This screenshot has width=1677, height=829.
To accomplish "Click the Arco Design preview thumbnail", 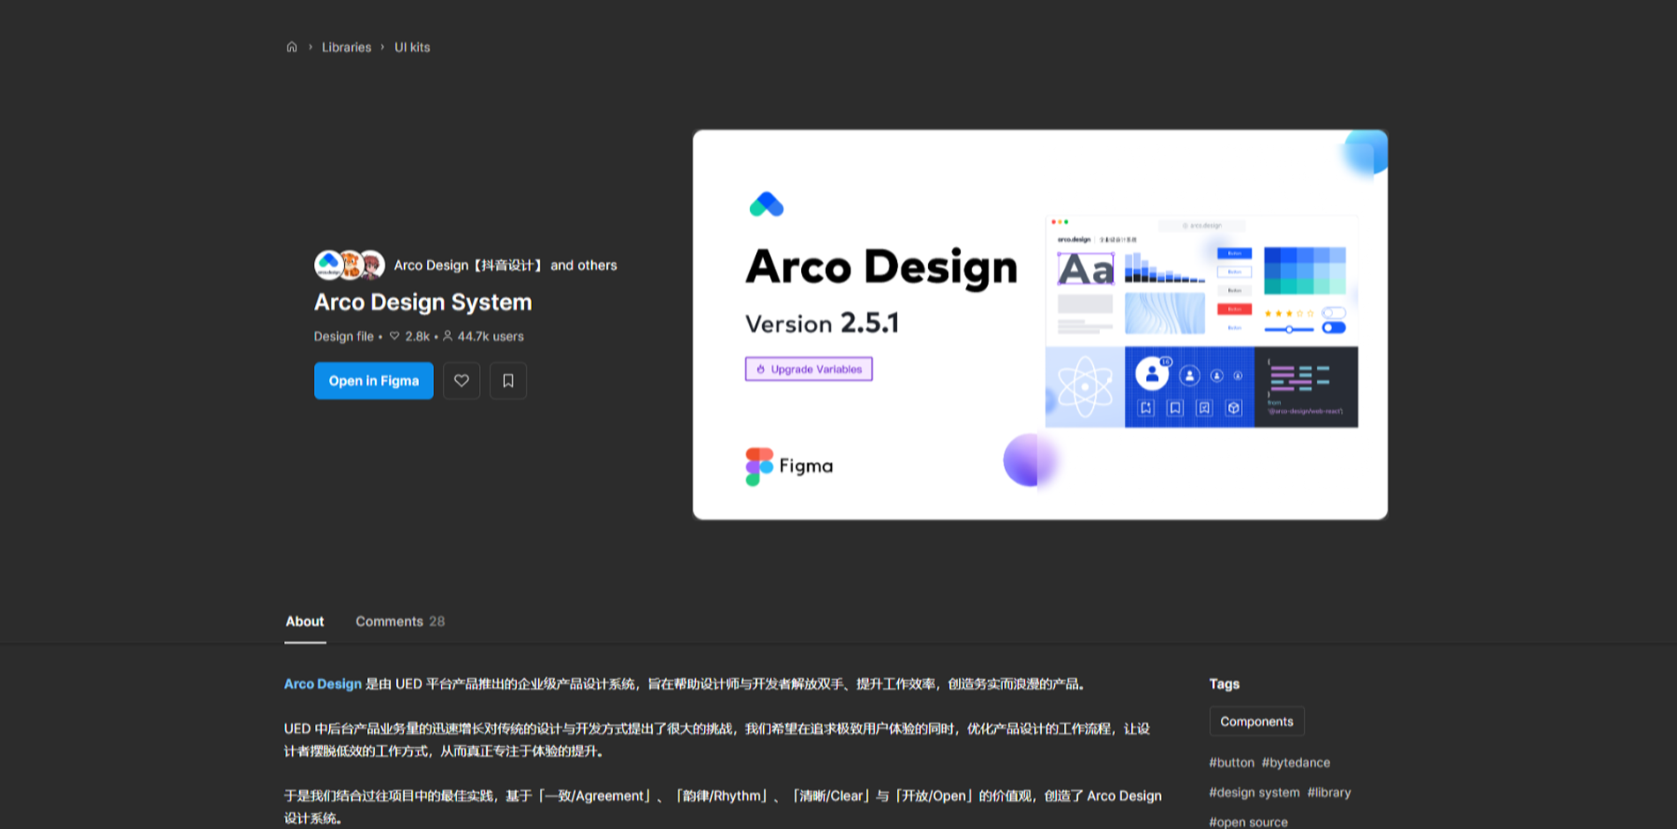I will tap(1040, 325).
